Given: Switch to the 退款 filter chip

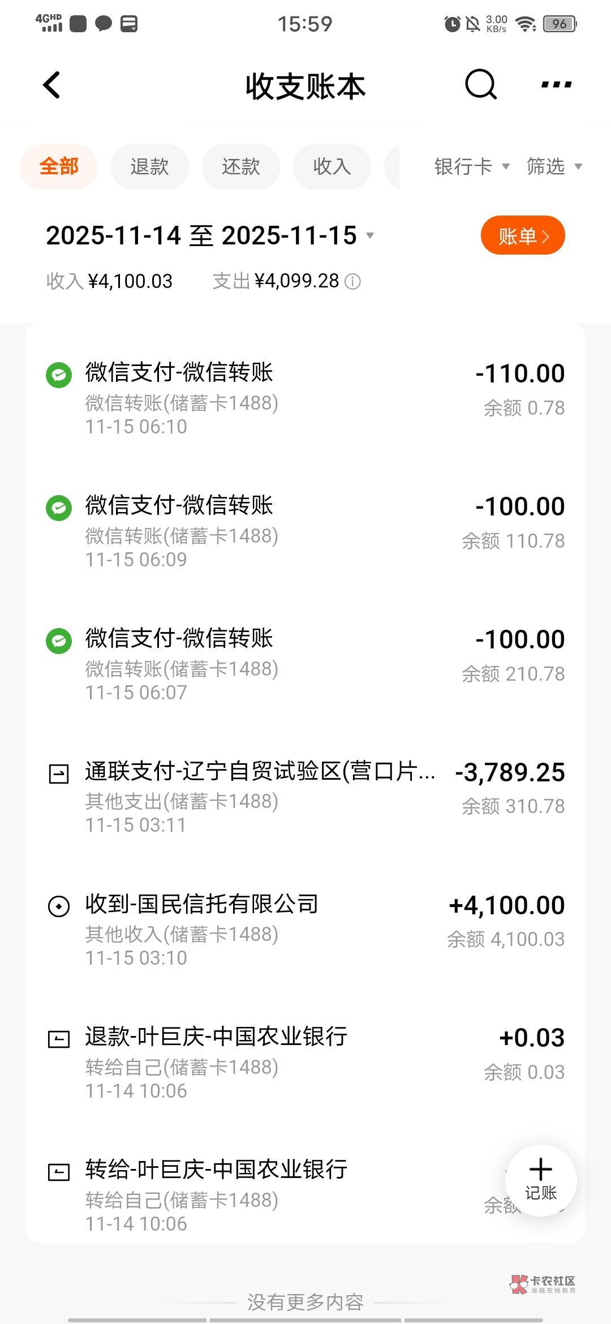Looking at the screenshot, I should click(149, 167).
